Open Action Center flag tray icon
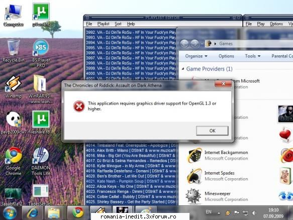The image size is (293, 220). pyautogui.click(x=237, y=212)
